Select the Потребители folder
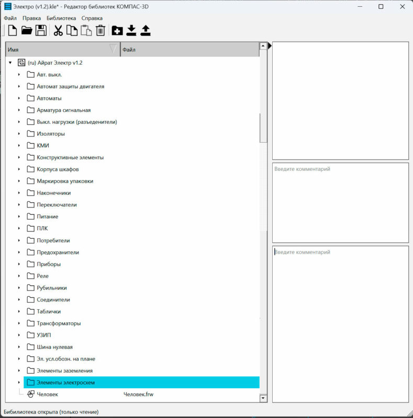The image size is (413, 418). click(53, 240)
